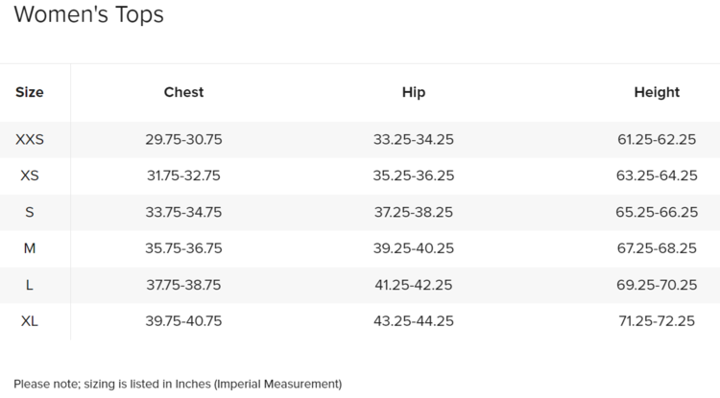Viewport: 720px width, 398px height.
Task: Choose the S size row label
Action: click(30, 213)
